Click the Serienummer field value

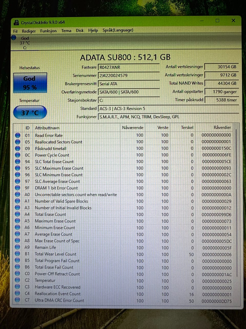129,76
